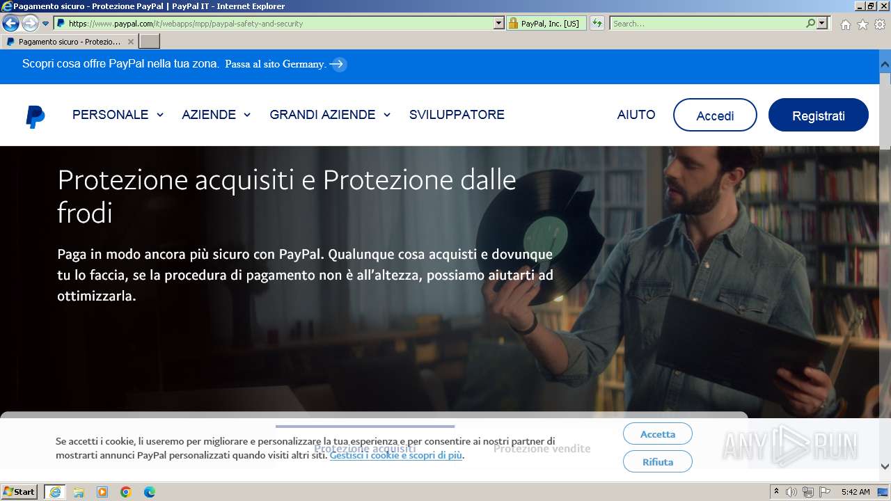
Task: Open the SVILUPPATORE menu item
Action: (457, 115)
